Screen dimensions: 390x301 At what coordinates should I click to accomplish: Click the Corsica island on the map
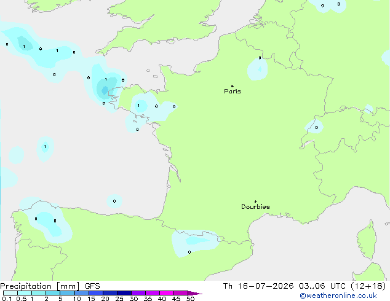click(x=367, y=240)
